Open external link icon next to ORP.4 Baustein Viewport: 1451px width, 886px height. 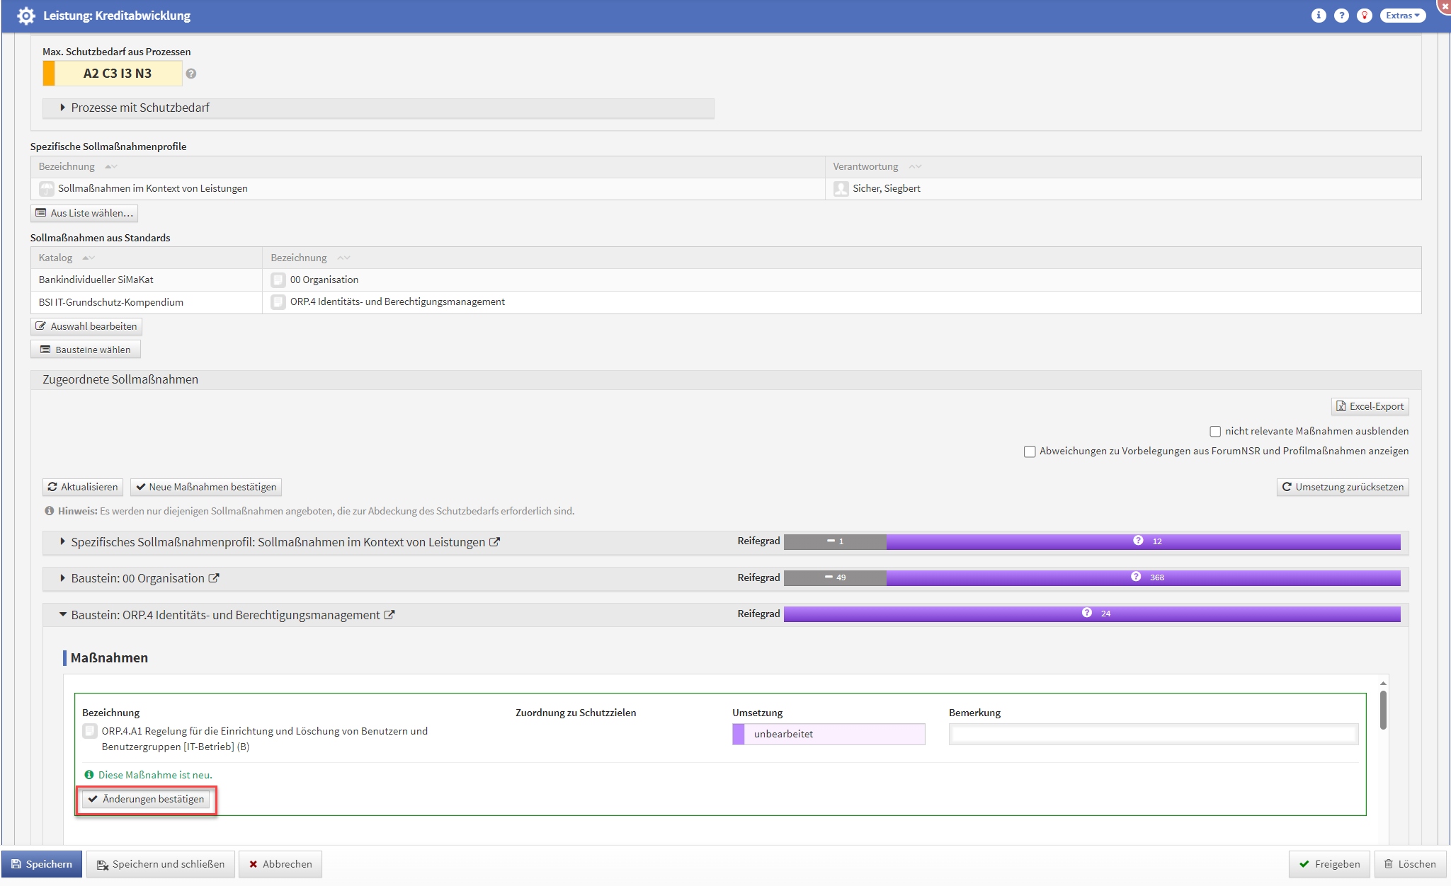pos(389,615)
